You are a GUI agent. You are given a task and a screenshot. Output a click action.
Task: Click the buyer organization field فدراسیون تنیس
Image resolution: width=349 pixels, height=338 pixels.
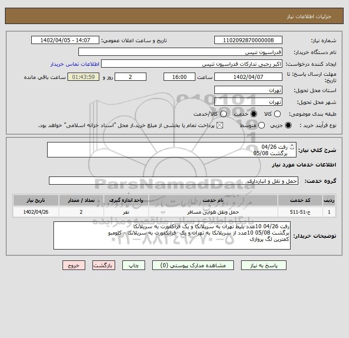(180, 52)
